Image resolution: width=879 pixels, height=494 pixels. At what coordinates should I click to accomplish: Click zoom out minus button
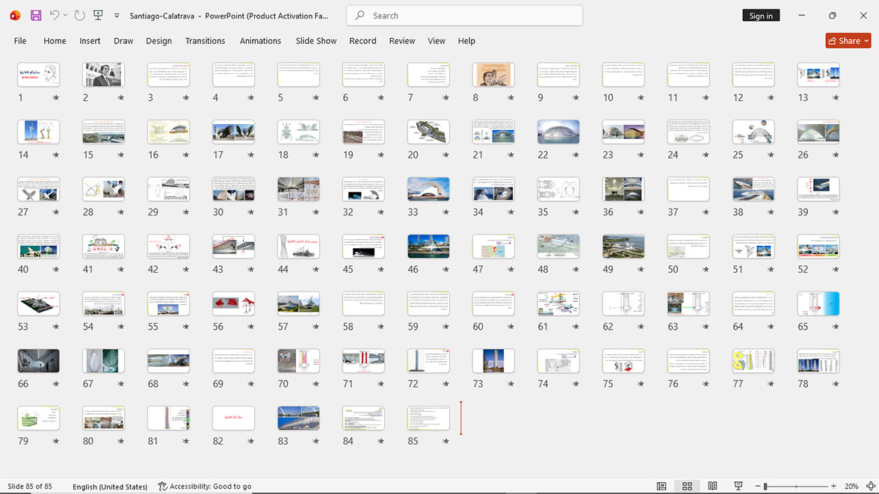(758, 486)
